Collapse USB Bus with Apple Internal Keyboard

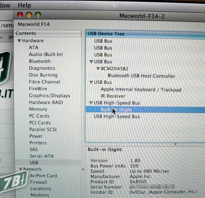point(91,82)
